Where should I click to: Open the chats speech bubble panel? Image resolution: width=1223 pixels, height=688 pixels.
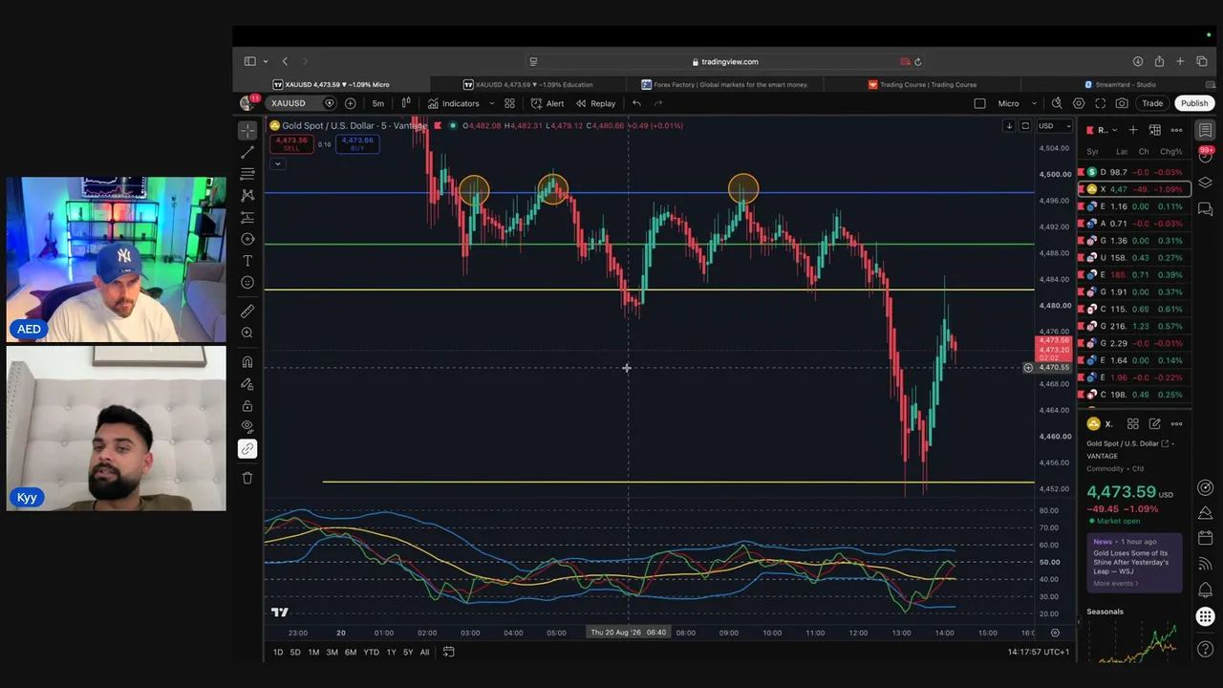point(1206,208)
